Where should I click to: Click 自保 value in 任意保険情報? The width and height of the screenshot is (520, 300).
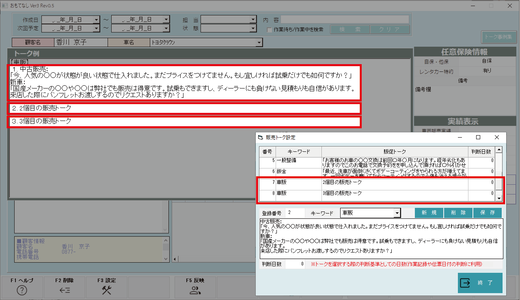[x=487, y=61]
